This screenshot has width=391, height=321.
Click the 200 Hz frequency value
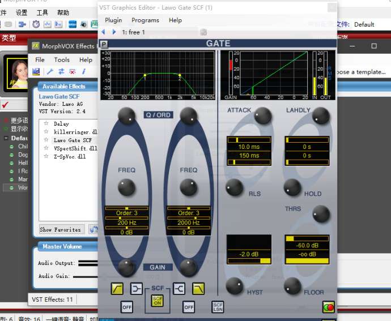[127, 222]
